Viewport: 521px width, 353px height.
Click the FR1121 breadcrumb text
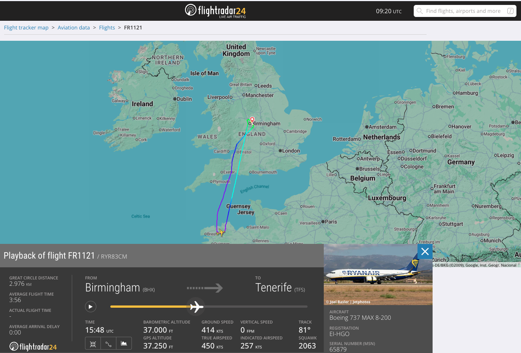pyautogui.click(x=133, y=28)
